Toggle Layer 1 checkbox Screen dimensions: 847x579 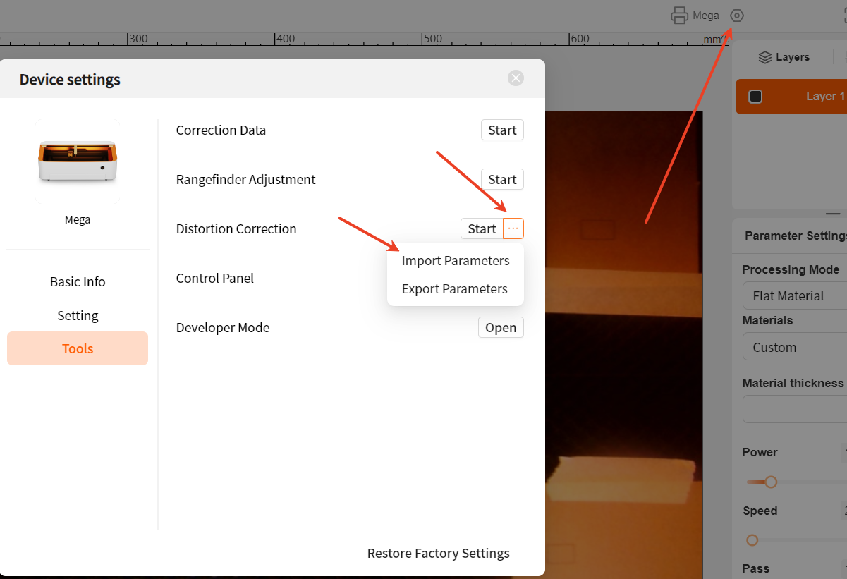755,97
